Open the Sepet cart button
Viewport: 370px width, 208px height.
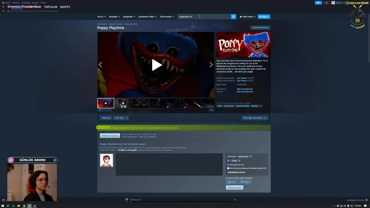[x=264, y=17]
